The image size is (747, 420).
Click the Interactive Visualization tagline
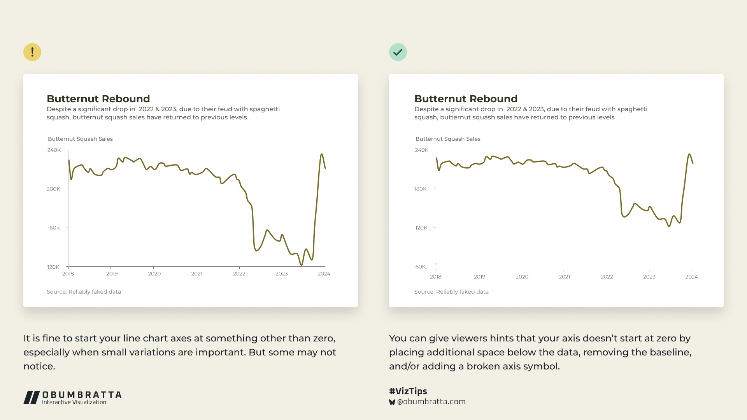coord(74,402)
